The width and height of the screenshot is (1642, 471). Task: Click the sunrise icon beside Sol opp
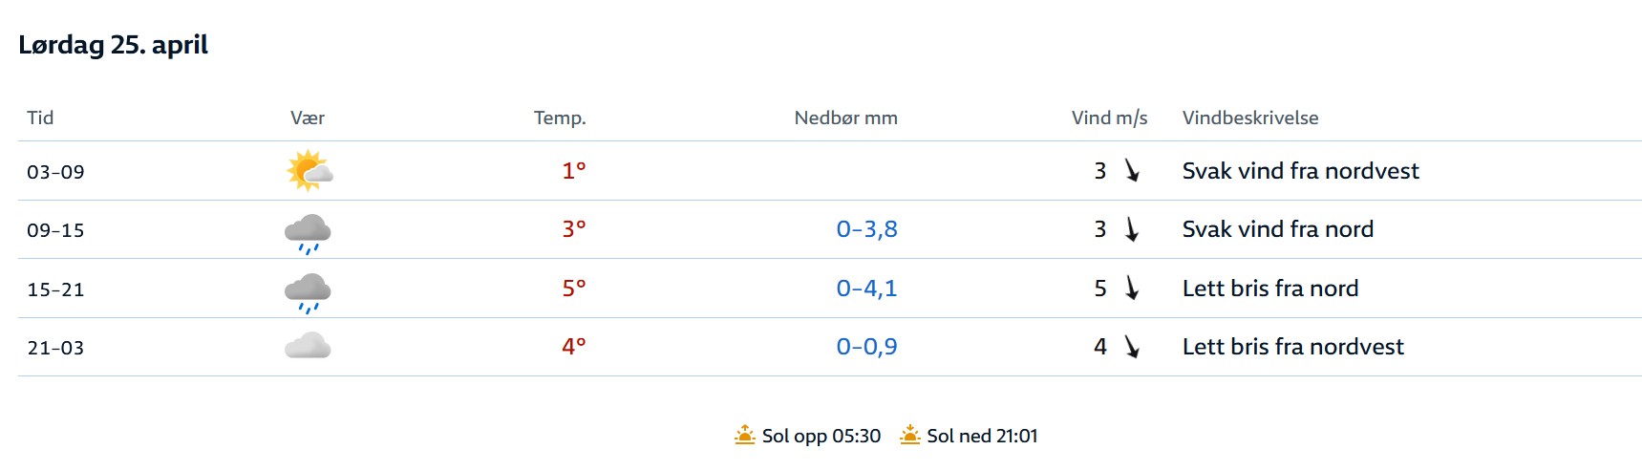pyautogui.click(x=745, y=436)
